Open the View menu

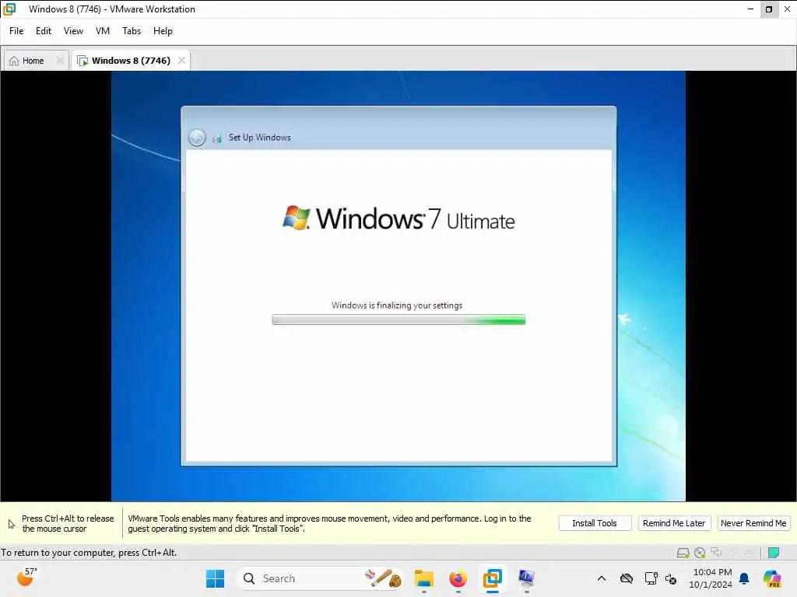point(73,31)
